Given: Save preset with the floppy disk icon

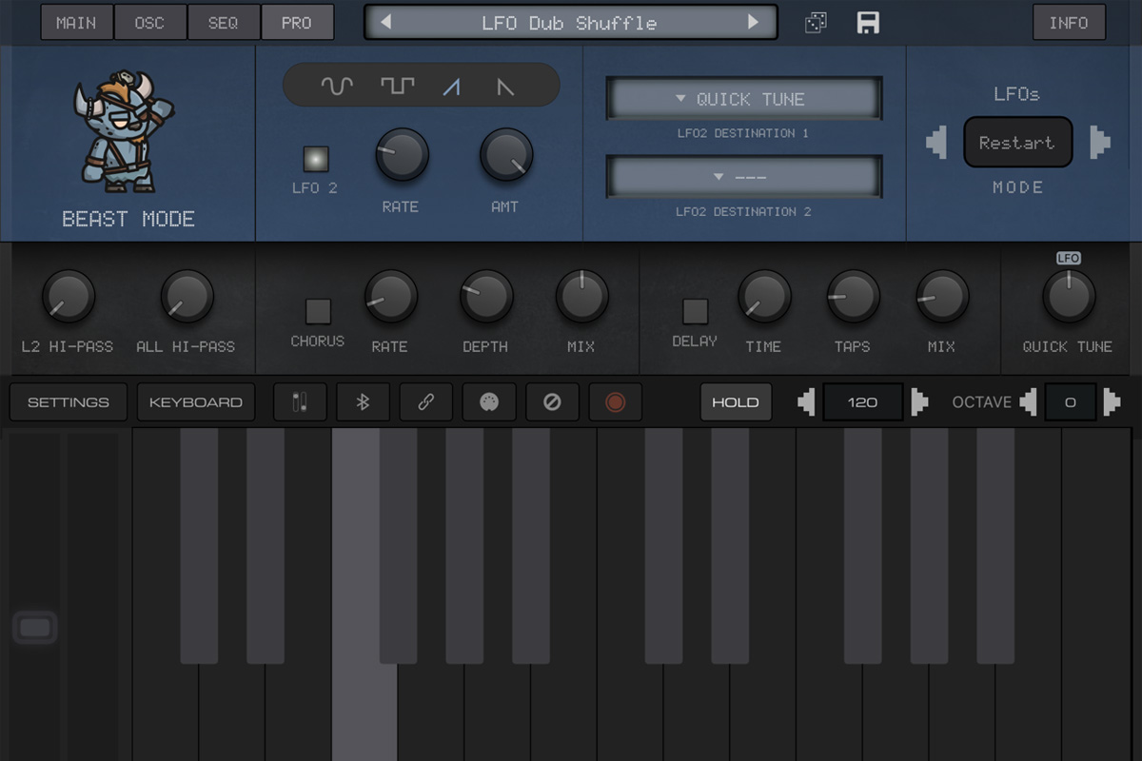Looking at the screenshot, I should point(868,23).
